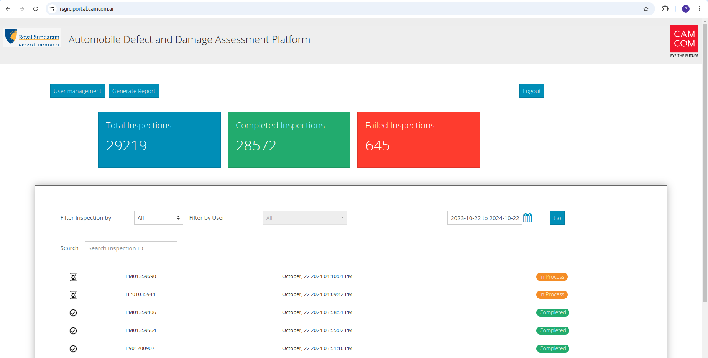Viewport: 708px width, 358px height.
Task: Click the browser back arrow
Action: [8, 9]
